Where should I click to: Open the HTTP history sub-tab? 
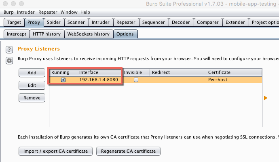click(46, 34)
